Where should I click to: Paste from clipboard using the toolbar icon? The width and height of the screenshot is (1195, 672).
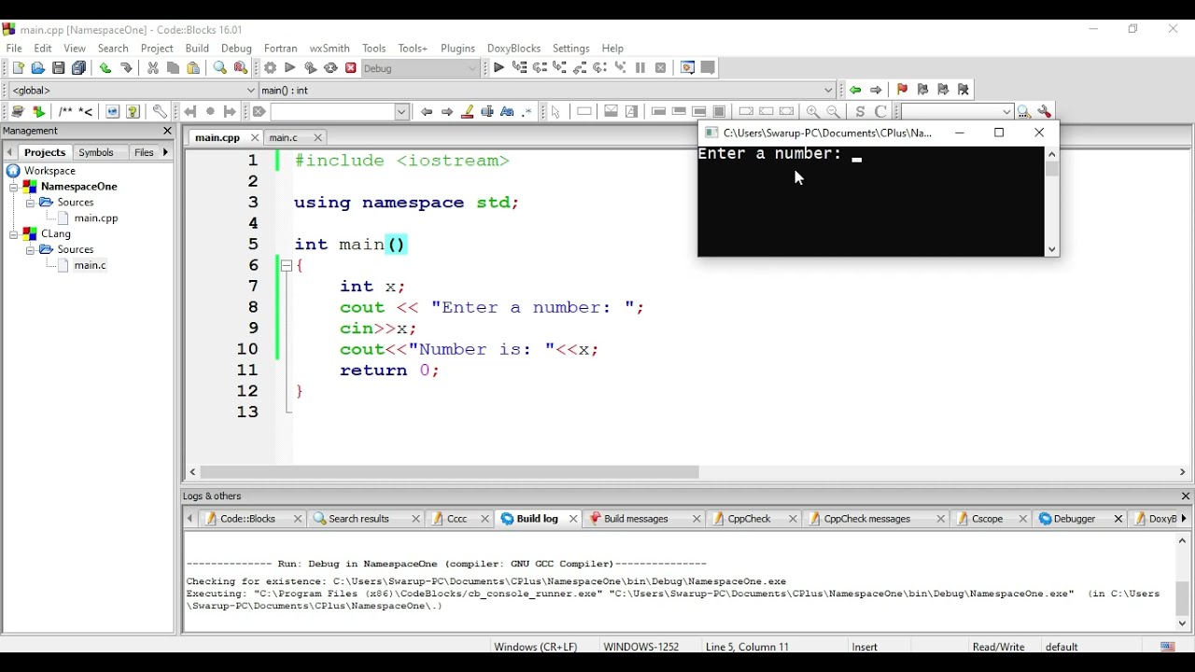(192, 67)
